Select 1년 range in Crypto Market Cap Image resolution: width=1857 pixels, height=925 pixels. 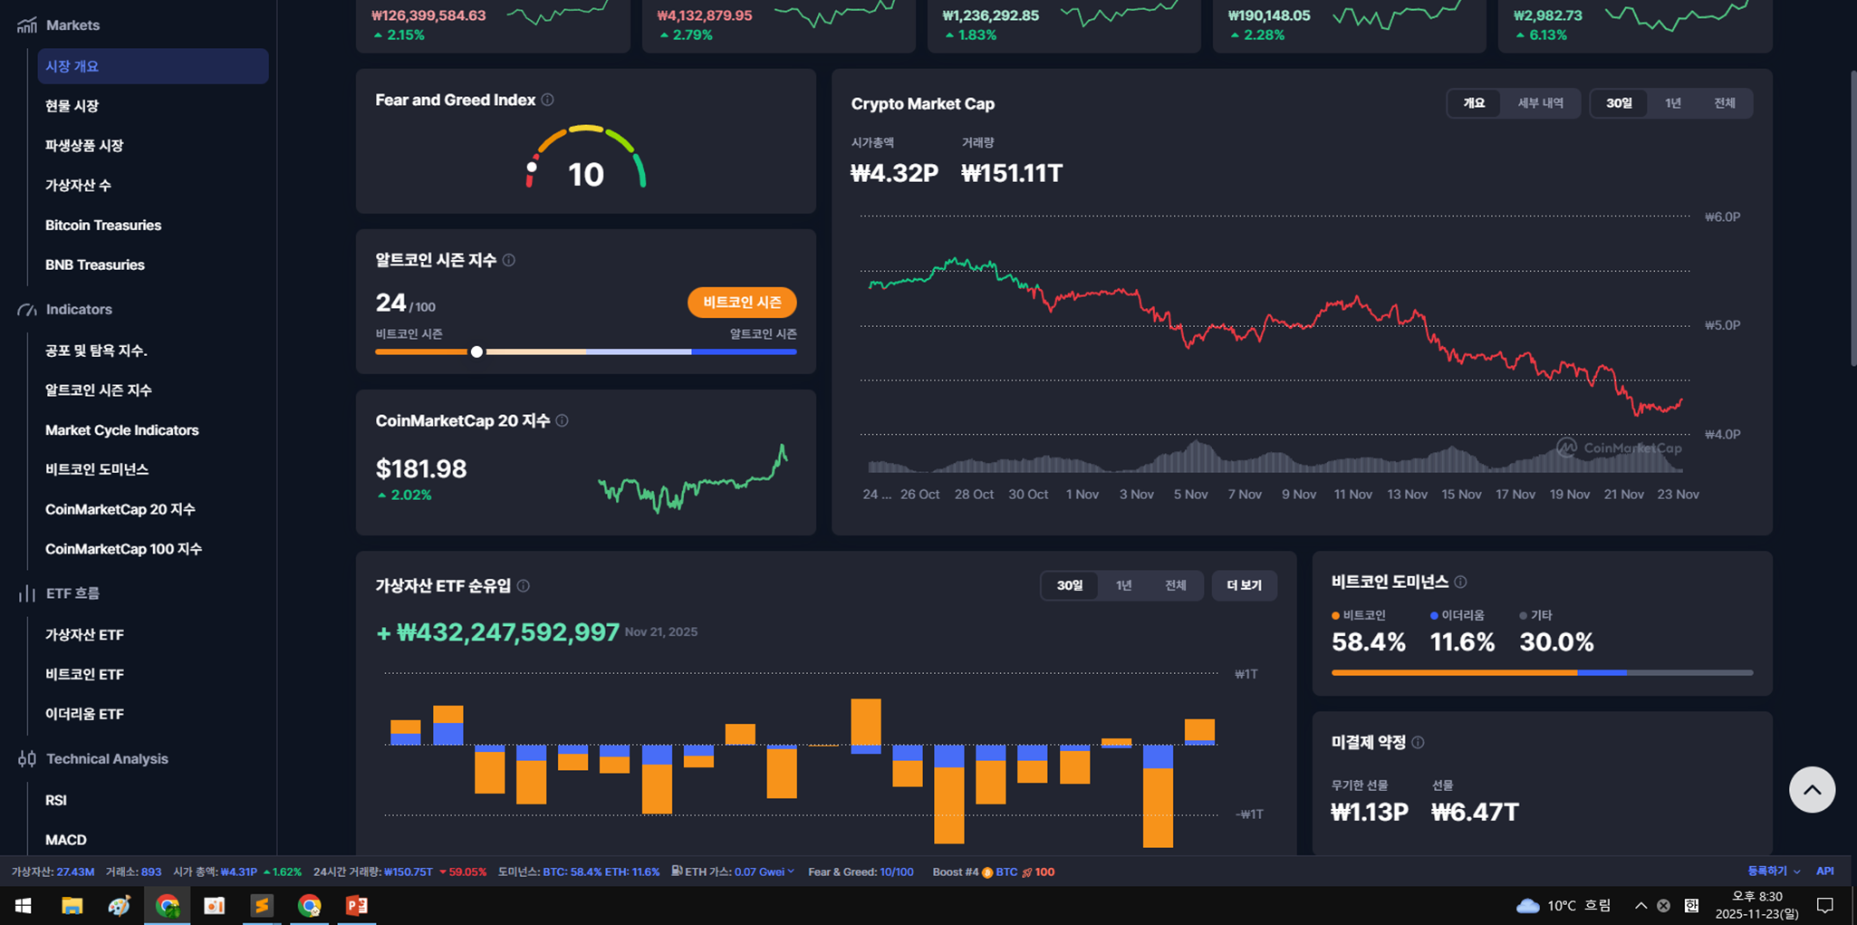point(1673,103)
